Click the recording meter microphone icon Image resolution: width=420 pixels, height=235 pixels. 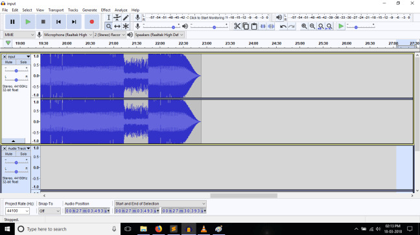click(x=137, y=17)
